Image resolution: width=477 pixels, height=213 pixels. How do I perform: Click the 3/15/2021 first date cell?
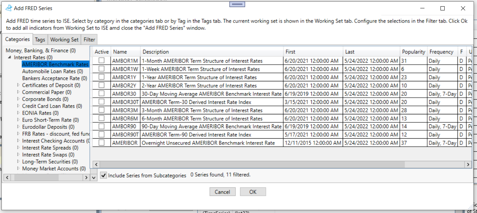pyautogui.click(x=313, y=102)
